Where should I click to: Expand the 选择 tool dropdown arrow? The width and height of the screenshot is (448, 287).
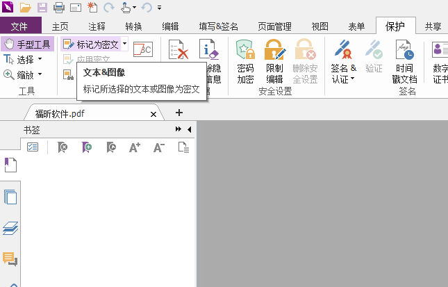tap(40, 59)
